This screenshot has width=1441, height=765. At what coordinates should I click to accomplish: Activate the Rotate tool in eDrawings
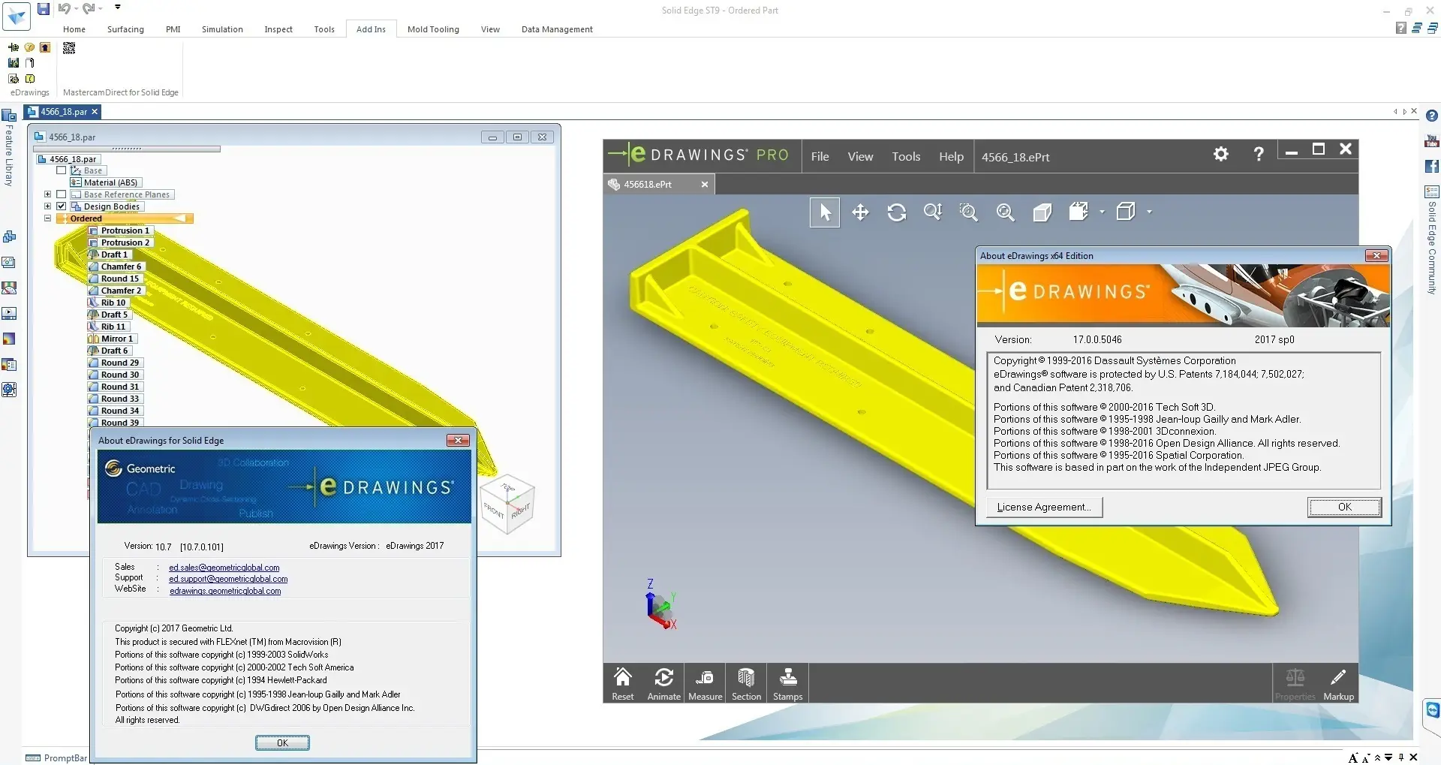pyautogui.click(x=896, y=212)
